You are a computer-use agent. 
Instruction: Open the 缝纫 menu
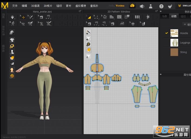[59, 6]
